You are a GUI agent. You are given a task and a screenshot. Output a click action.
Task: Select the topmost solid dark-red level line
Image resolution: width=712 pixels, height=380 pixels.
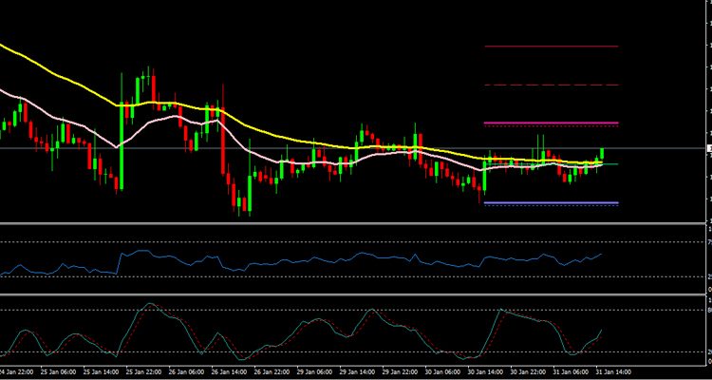tap(551, 46)
